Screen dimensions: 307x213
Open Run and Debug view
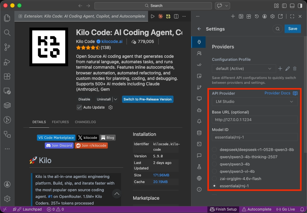tap(7, 62)
